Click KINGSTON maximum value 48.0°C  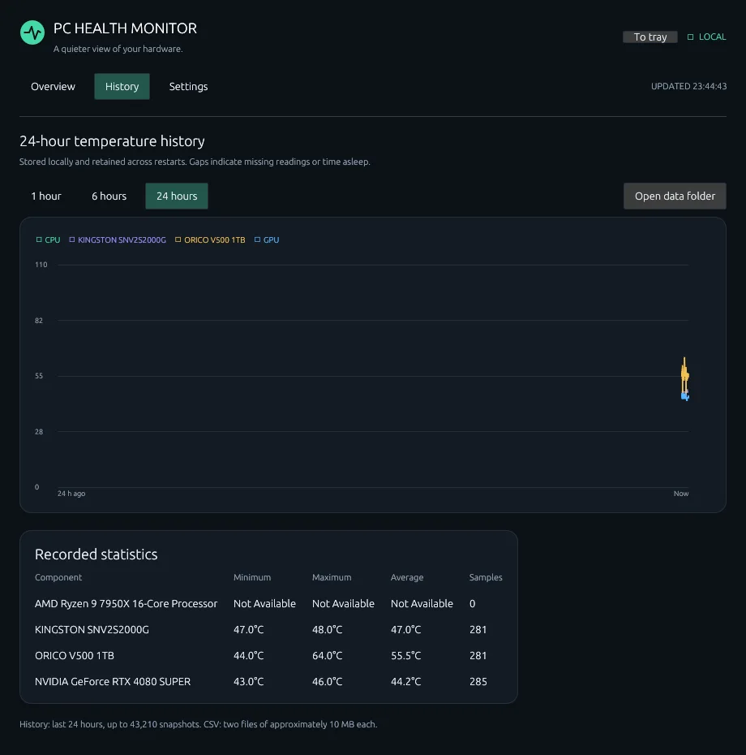(327, 630)
